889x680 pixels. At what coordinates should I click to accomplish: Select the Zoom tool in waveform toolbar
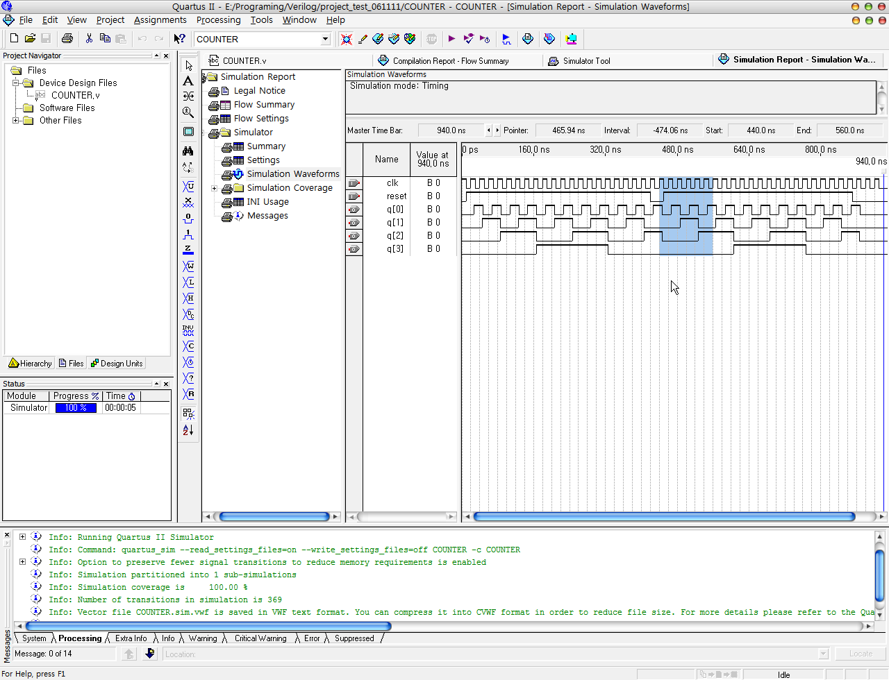tap(188, 112)
